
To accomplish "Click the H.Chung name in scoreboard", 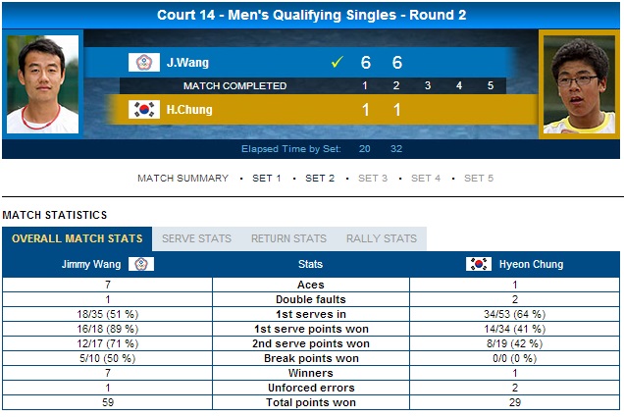I will click(x=189, y=110).
